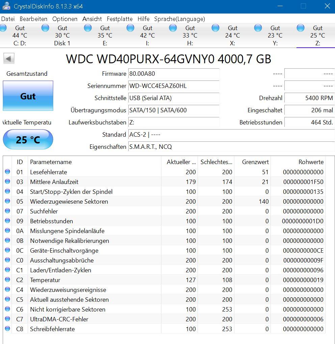Click the Parametername column header
Viewport: 335px width, 344px height.
pos(95,162)
